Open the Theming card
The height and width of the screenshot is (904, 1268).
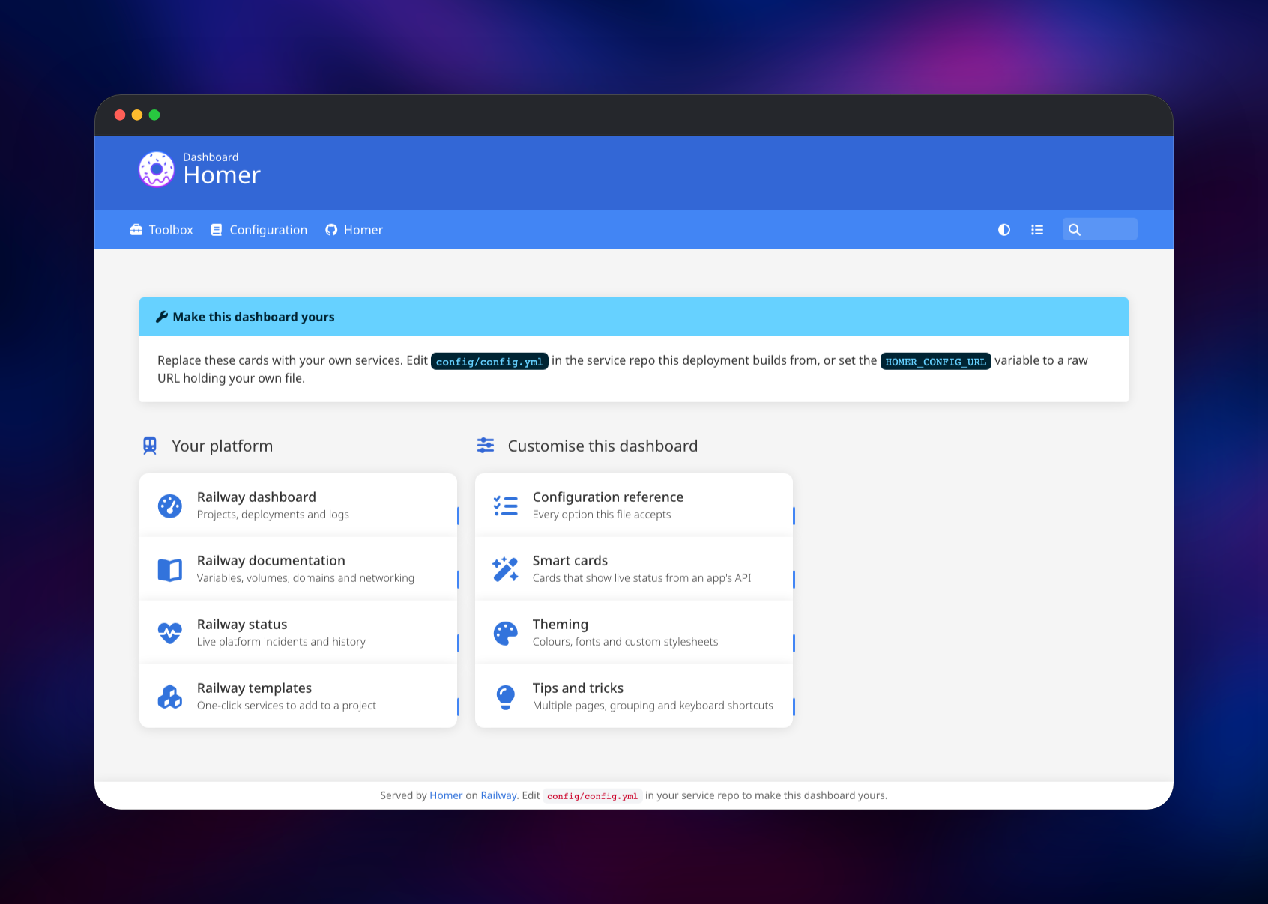[634, 632]
